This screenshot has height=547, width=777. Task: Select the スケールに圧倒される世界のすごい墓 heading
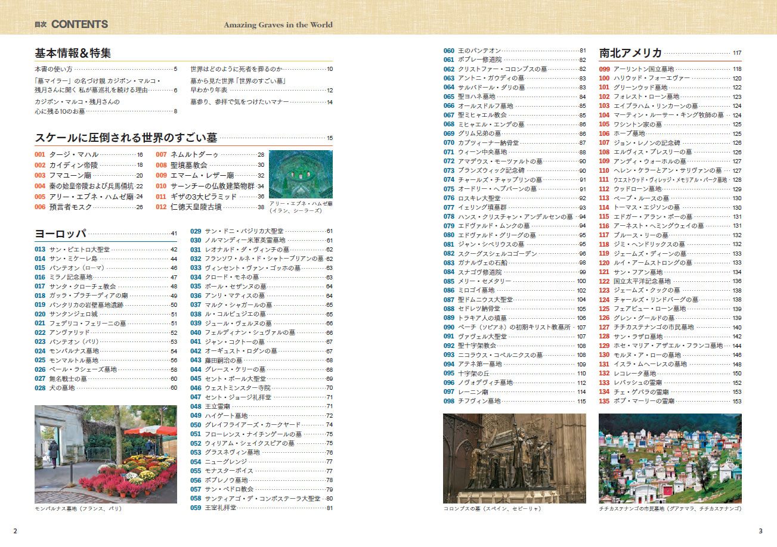click(125, 138)
